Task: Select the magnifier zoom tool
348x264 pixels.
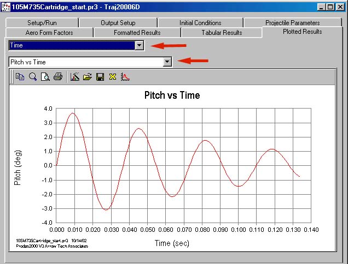Action: [33, 77]
